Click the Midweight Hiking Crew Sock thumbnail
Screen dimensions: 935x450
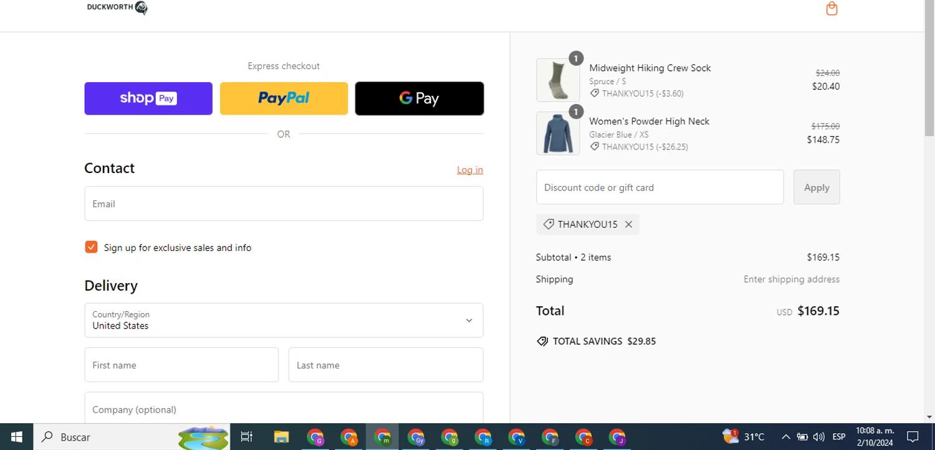(x=558, y=80)
